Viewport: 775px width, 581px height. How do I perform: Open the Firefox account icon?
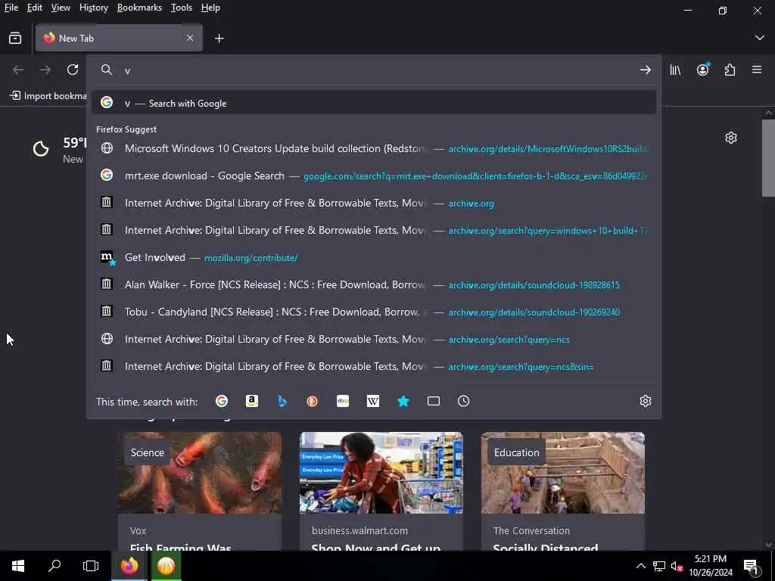pos(702,70)
